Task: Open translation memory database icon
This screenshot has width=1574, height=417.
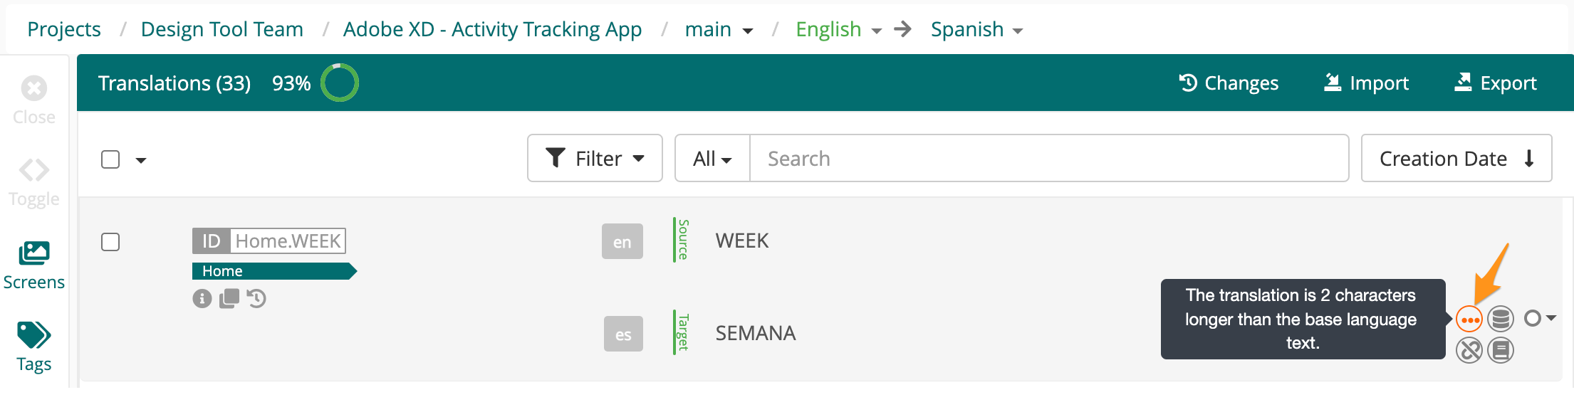Action: pyautogui.click(x=1501, y=320)
